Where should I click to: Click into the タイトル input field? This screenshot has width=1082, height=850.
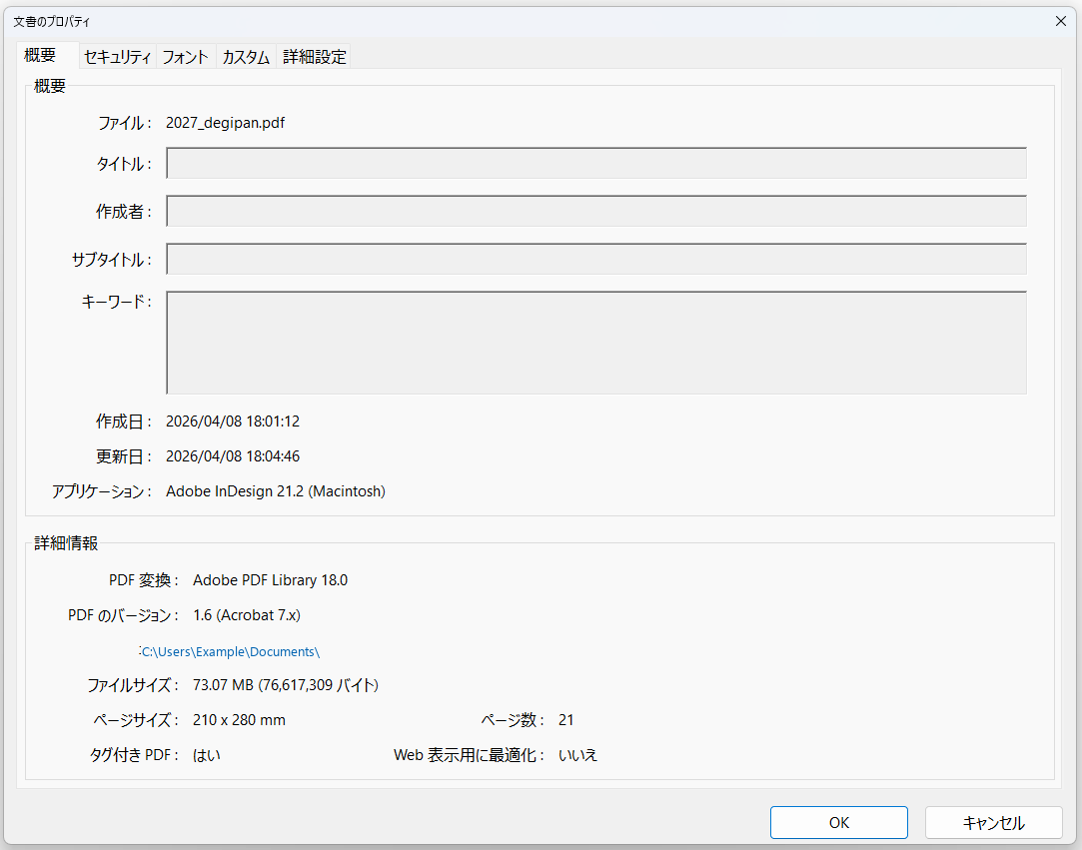pyautogui.click(x=596, y=163)
